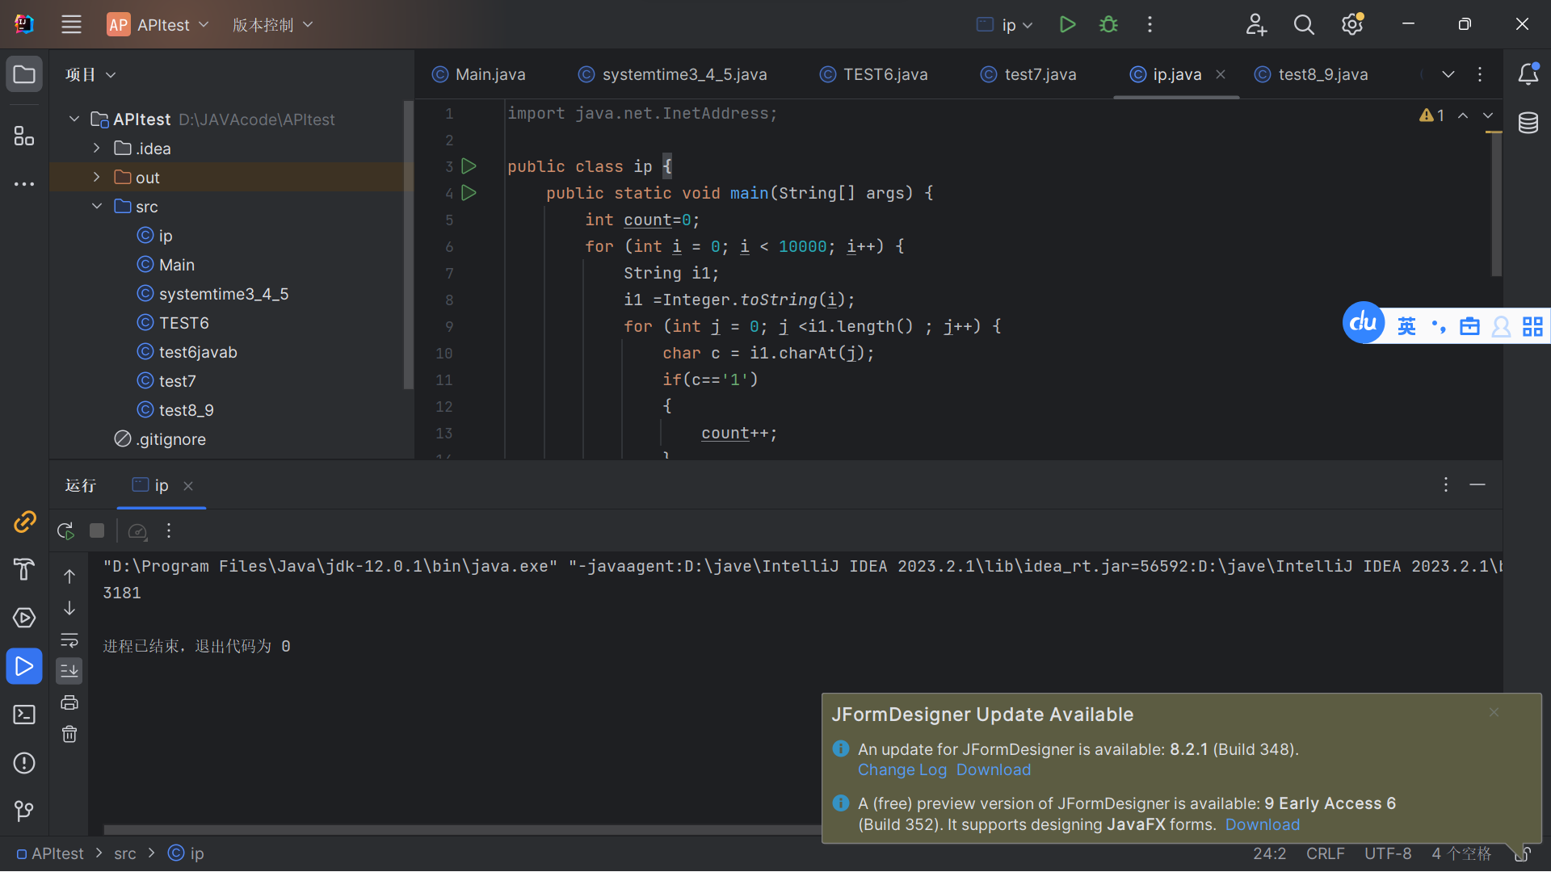
Task: Open the JFormDesigner Change Log link
Action: click(x=902, y=770)
